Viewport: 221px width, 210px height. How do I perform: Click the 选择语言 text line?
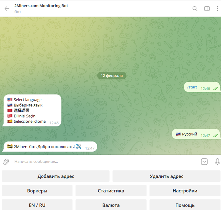click(x=21, y=110)
